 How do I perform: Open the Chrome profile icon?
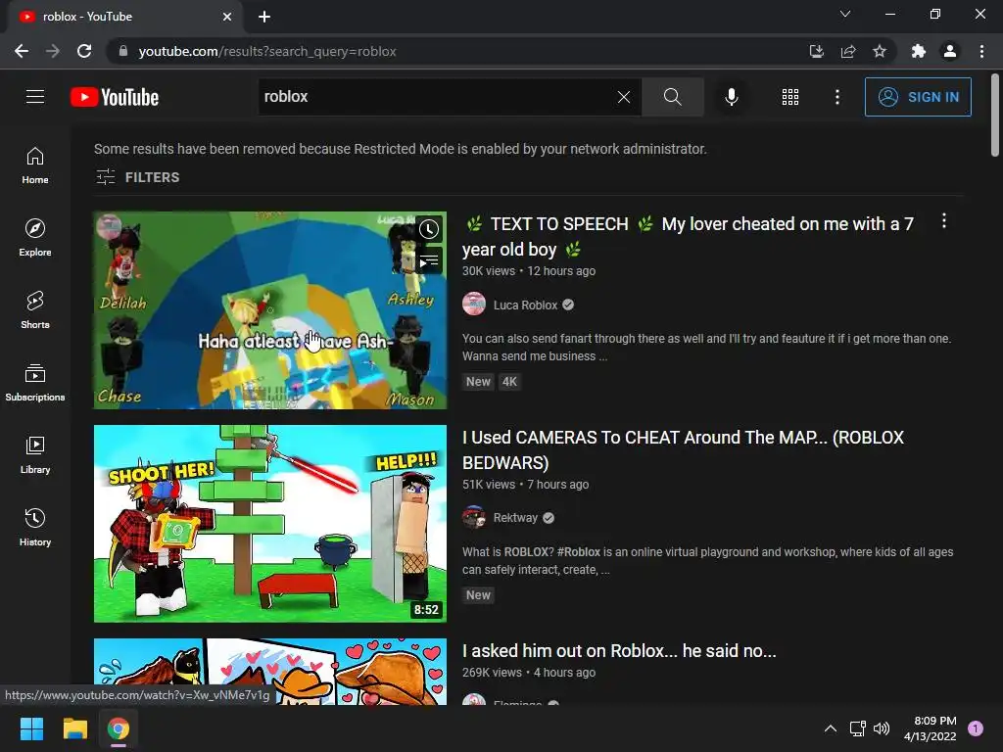point(950,51)
